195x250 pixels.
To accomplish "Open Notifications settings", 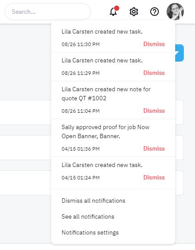I will click(x=90, y=232).
